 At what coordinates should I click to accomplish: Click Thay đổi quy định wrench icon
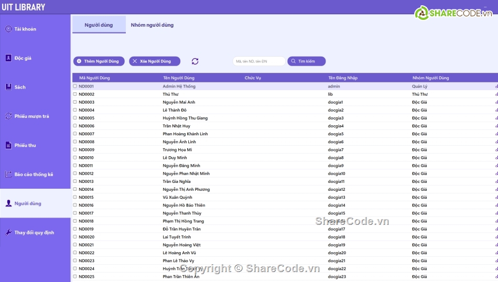pos(8,232)
